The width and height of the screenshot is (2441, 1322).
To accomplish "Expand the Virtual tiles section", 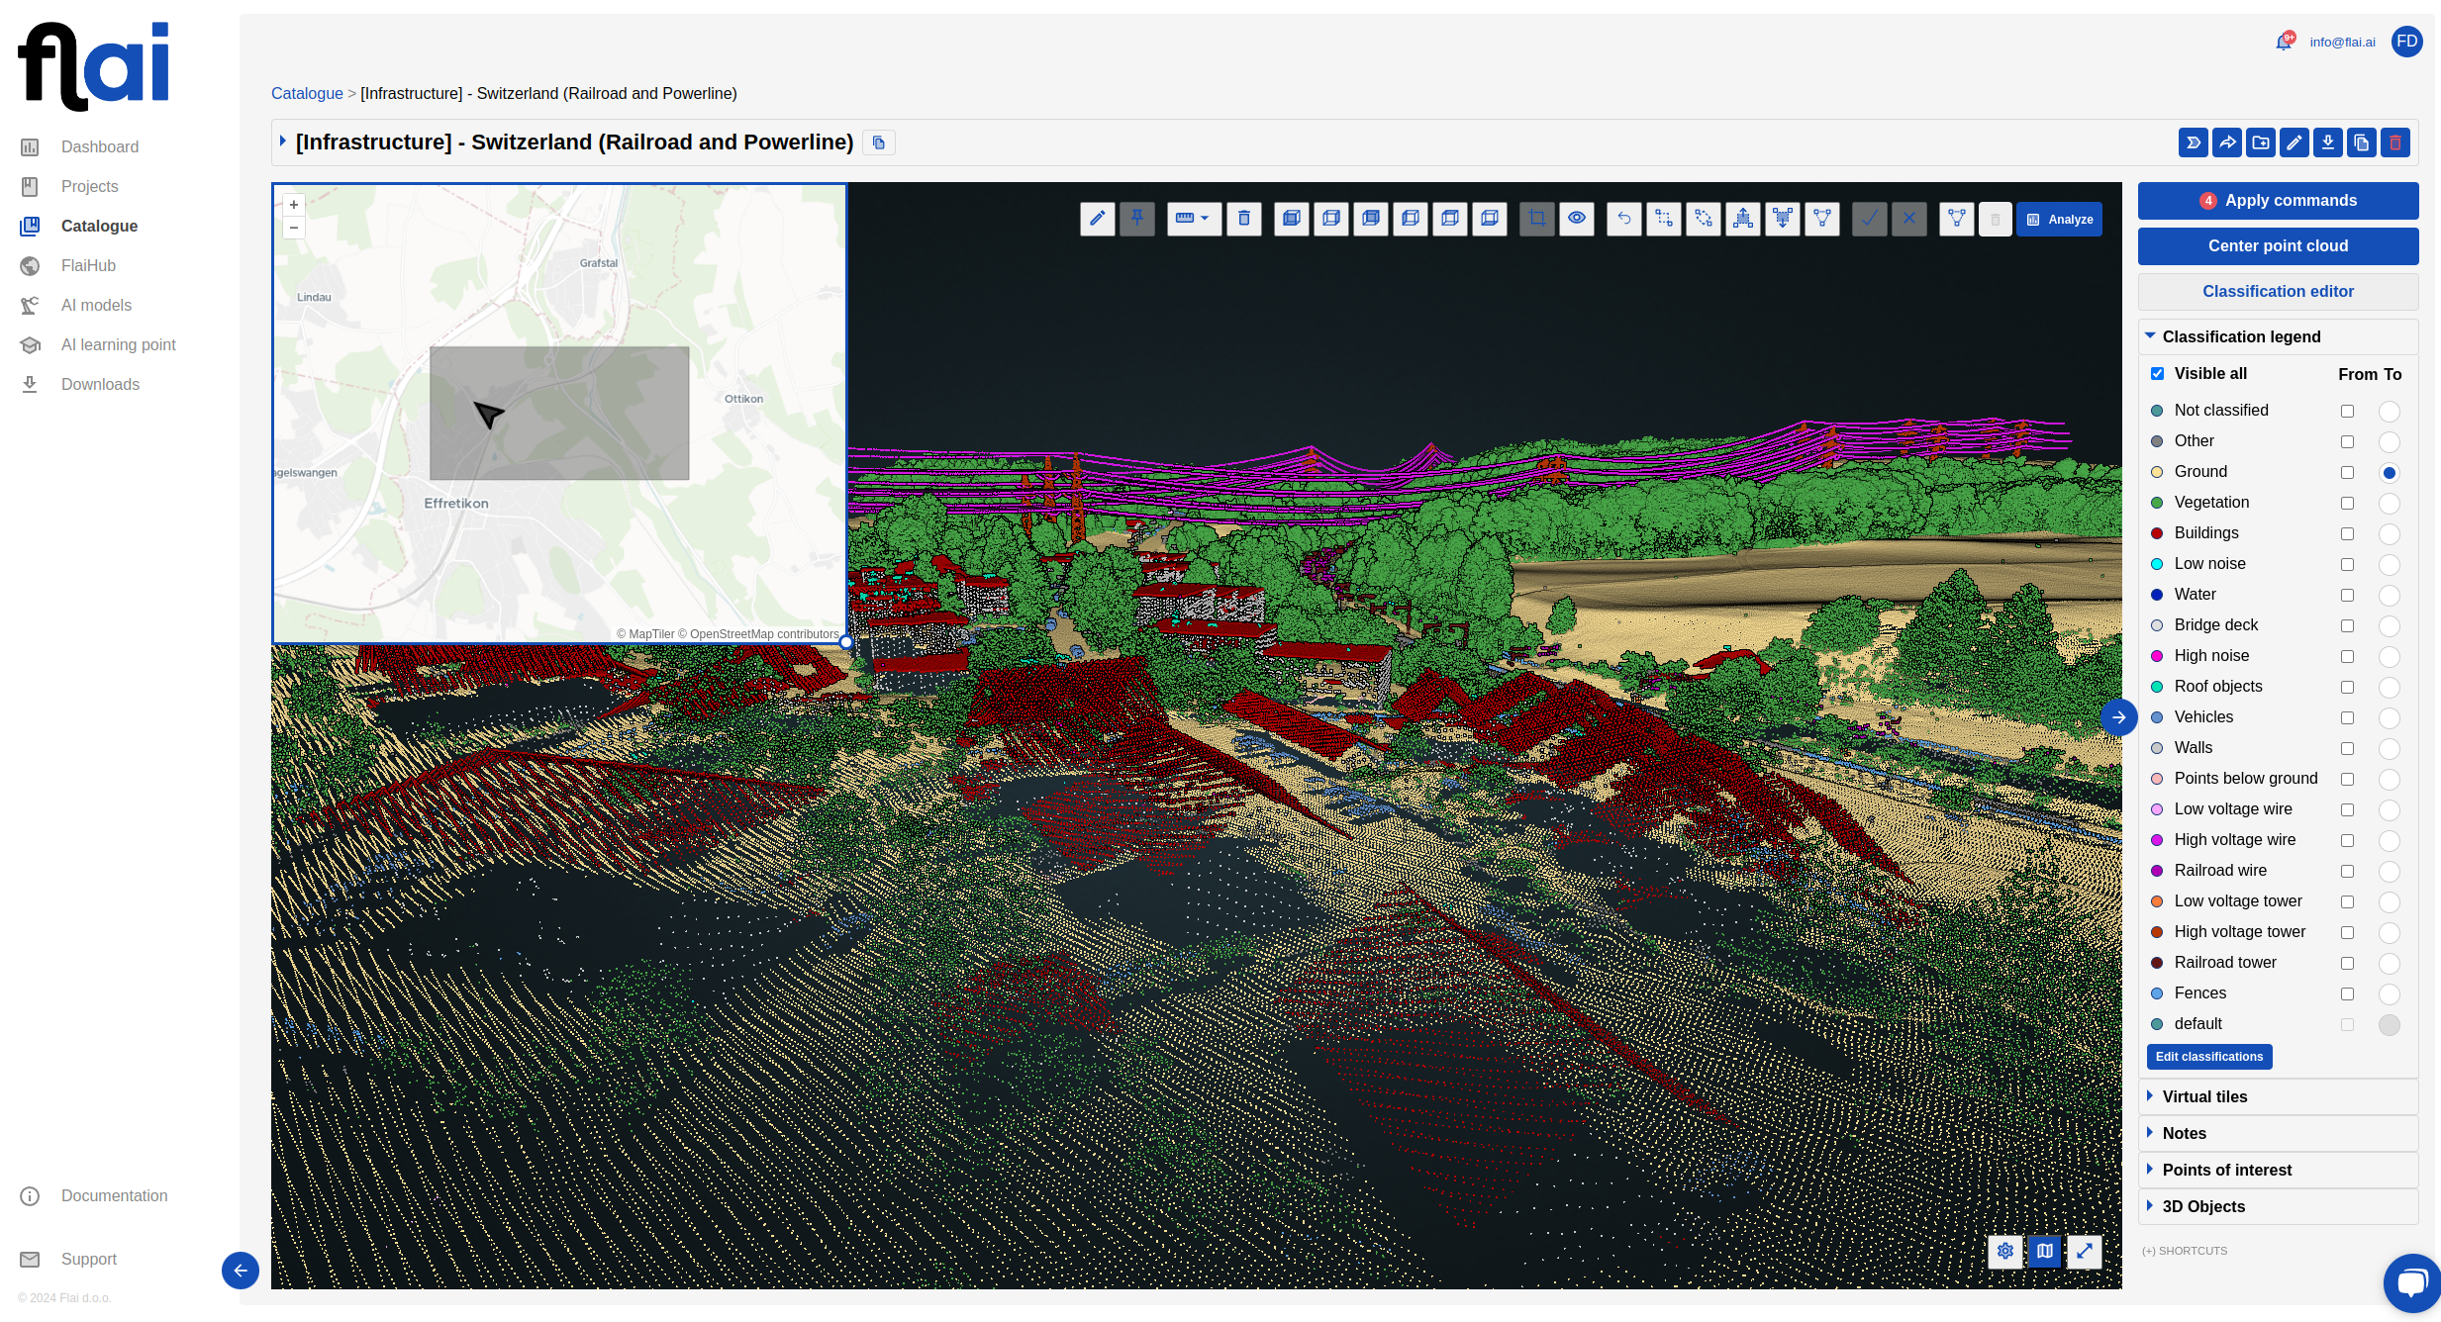I will click(x=2204, y=1096).
